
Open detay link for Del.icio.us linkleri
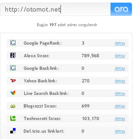coord(120,131)
